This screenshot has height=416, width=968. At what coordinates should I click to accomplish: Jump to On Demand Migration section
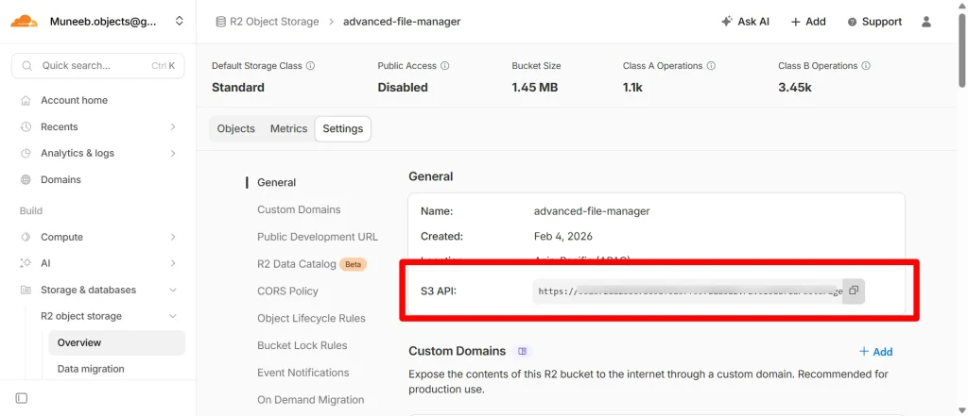coord(310,399)
